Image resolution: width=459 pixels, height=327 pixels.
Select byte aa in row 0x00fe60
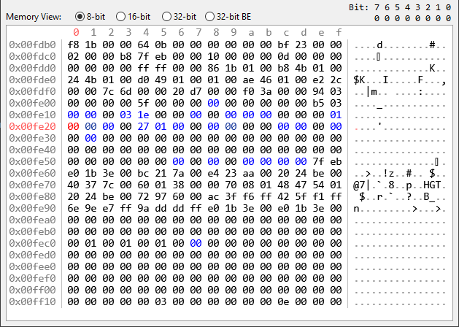[248, 173]
